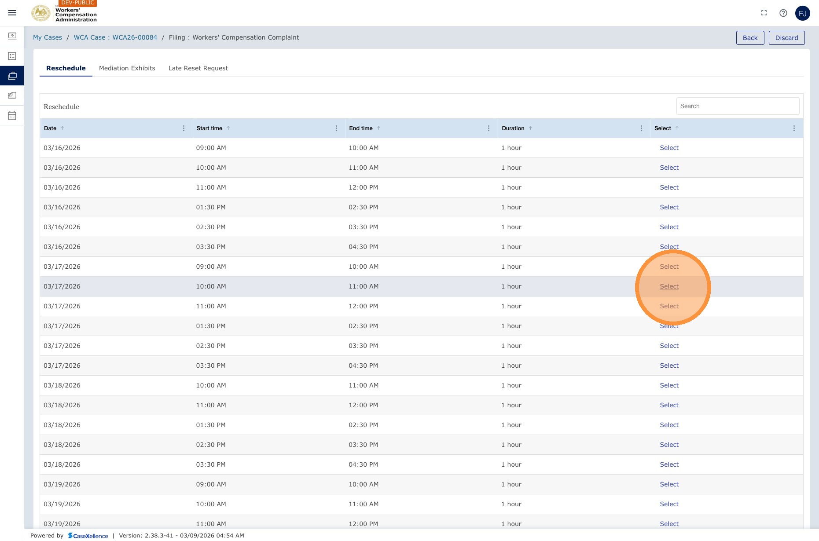Open WCA Case : WCA26-00084 breadcrumb
Viewport: 819px width, 541px height.
point(115,37)
